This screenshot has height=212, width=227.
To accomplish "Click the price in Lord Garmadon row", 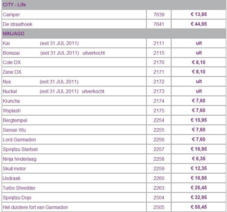I will click(x=199, y=139).
